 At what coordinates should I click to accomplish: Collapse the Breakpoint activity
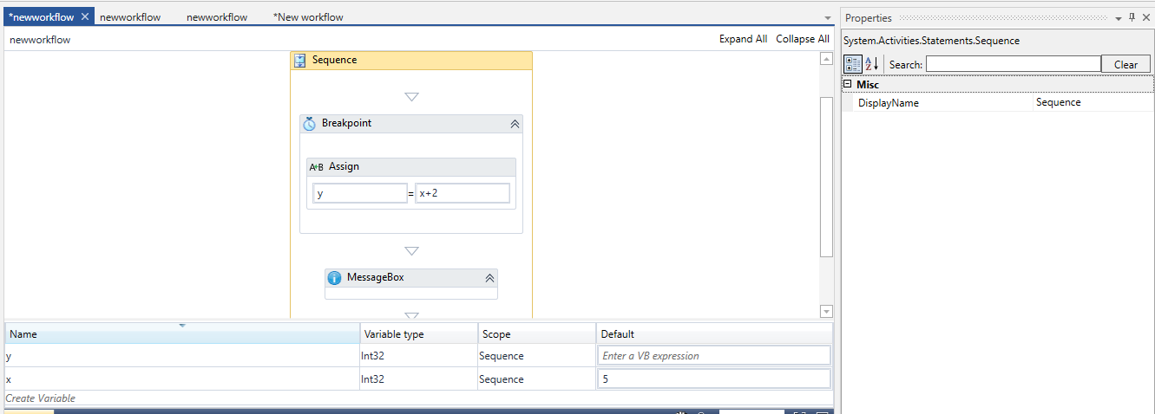[x=515, y=124]
